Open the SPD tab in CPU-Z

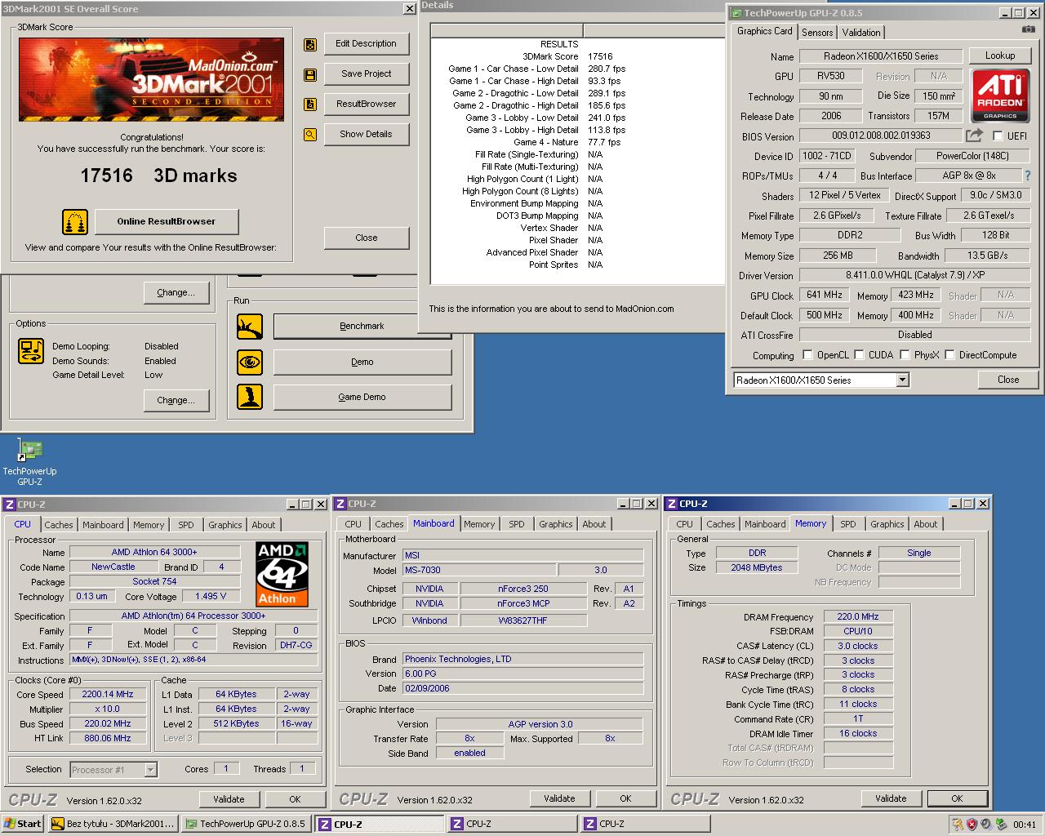click(186, 524)
